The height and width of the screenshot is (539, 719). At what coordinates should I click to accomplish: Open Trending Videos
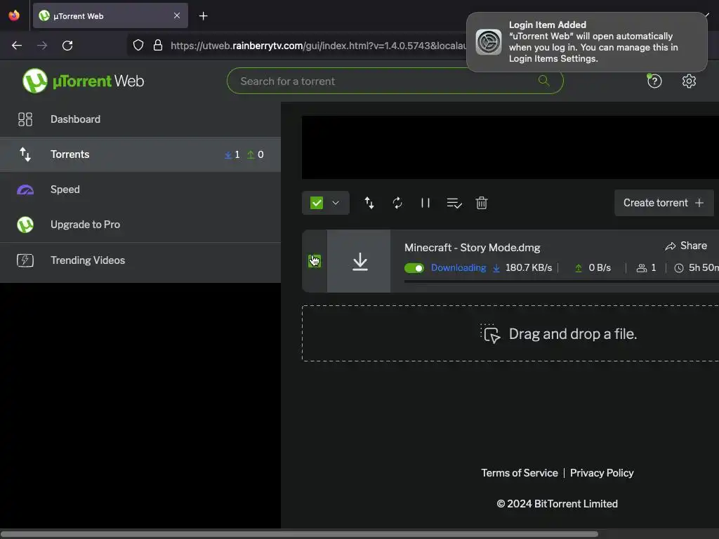click(x=140, y=260)
